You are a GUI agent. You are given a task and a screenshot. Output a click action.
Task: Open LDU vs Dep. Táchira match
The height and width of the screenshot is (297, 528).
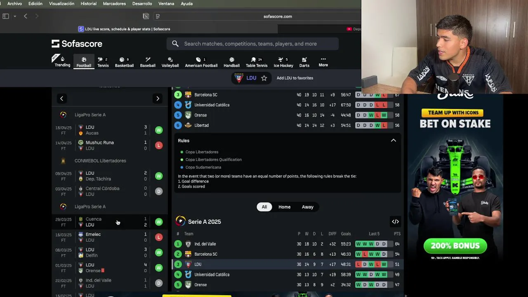click(110, 176)
